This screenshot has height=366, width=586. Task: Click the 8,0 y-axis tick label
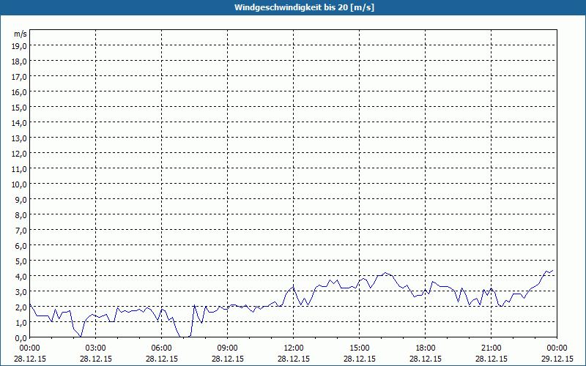coord(22,215)
